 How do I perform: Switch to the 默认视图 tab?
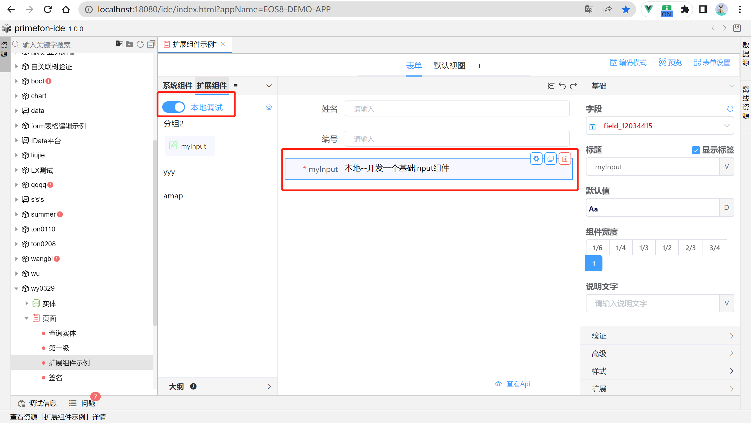(449, 66)
